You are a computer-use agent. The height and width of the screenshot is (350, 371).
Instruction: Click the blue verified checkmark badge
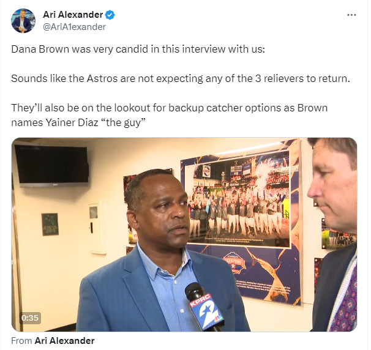tap(110, 15)
